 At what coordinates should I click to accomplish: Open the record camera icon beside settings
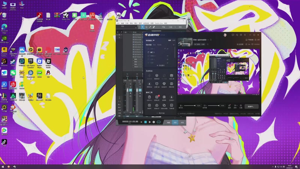point(235,106)
